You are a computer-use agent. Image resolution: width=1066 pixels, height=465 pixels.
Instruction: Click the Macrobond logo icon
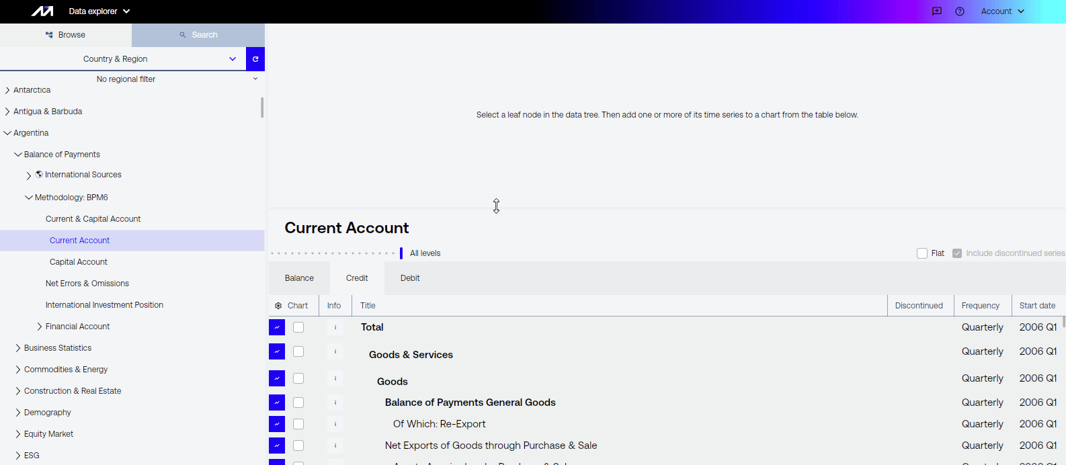pyautogui.click(x=42, y=11)
